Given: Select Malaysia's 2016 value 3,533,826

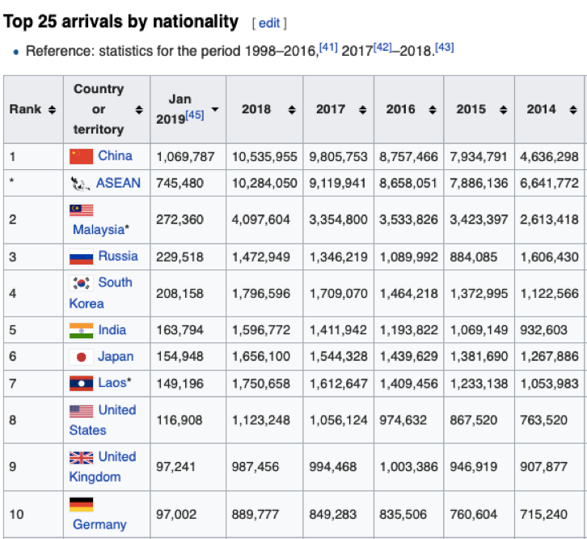Looking at the screenshot, I should tap(408, 219).
